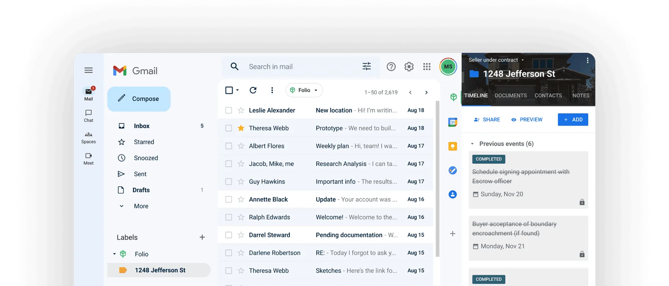The image size is (669, 286).
Task: Click lock icon on Monday, Nov 21 event
Action: pos(582,254)
